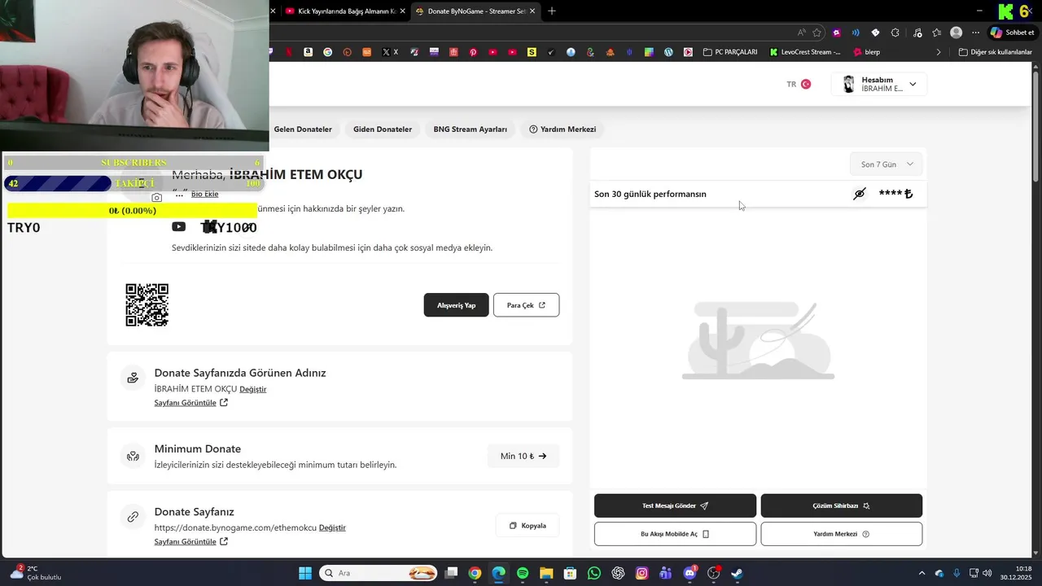Screen dimensions: 1042x586
Task: Click Değiştir next to the donate page URL
Action: (x=332, y=527)
